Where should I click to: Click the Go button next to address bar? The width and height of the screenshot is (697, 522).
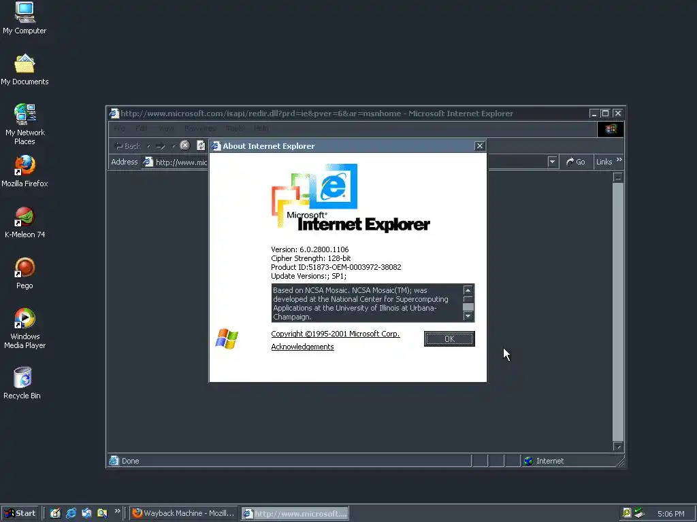coord(576,162)
